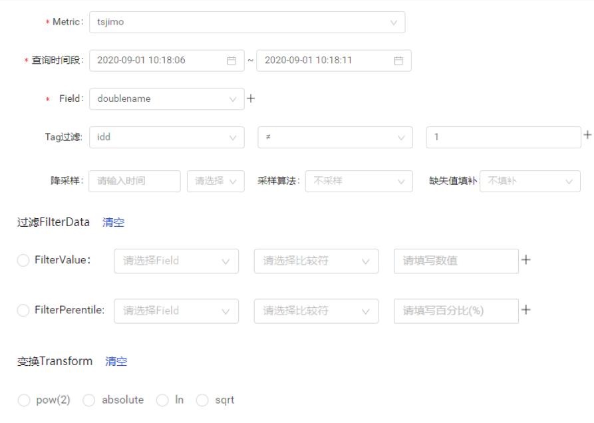Click 清空 link beside 变换Transform
The height and width of the screenshot is (423, 594).
point(116,362)
